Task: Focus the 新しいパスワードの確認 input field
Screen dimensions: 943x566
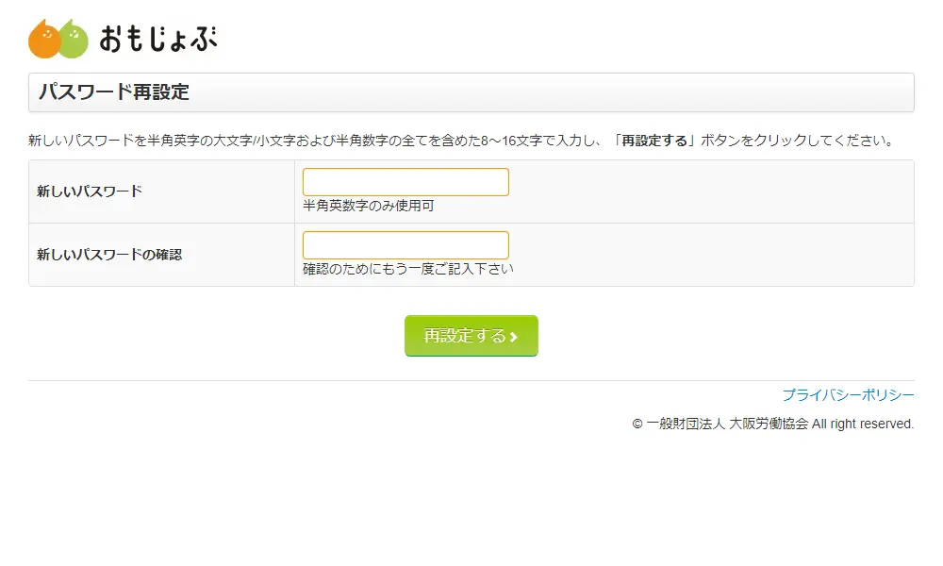Action: pyautogui.click(x=405, y=245)
